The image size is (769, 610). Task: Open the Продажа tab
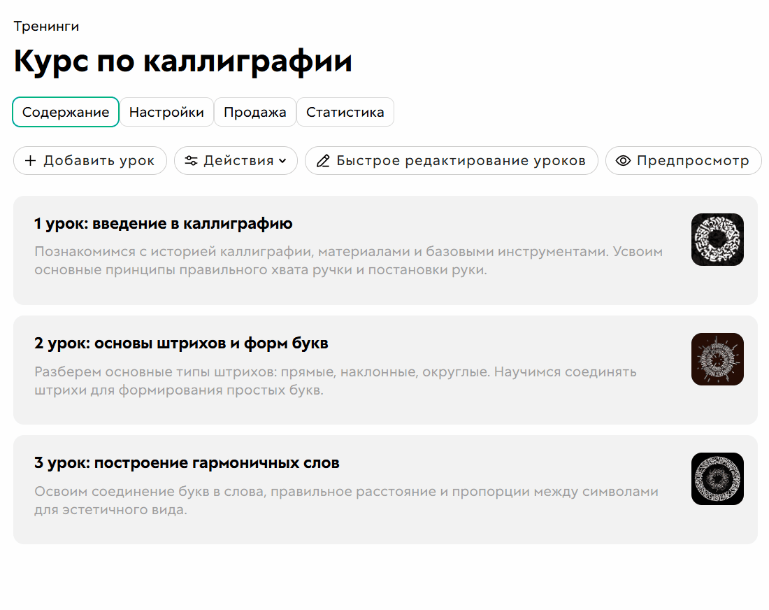[255, 112]
